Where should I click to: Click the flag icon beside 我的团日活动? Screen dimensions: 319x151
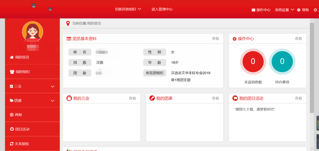235,98
